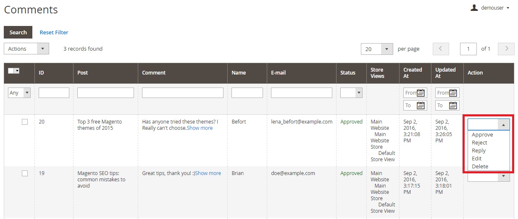Choose Approve from the action list
Image resolution: width=518 pixels, height=219 pixels.
pos(482,135)
